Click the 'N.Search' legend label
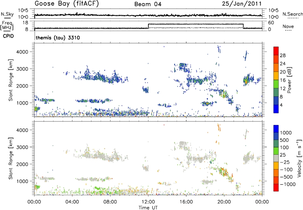 292,14
